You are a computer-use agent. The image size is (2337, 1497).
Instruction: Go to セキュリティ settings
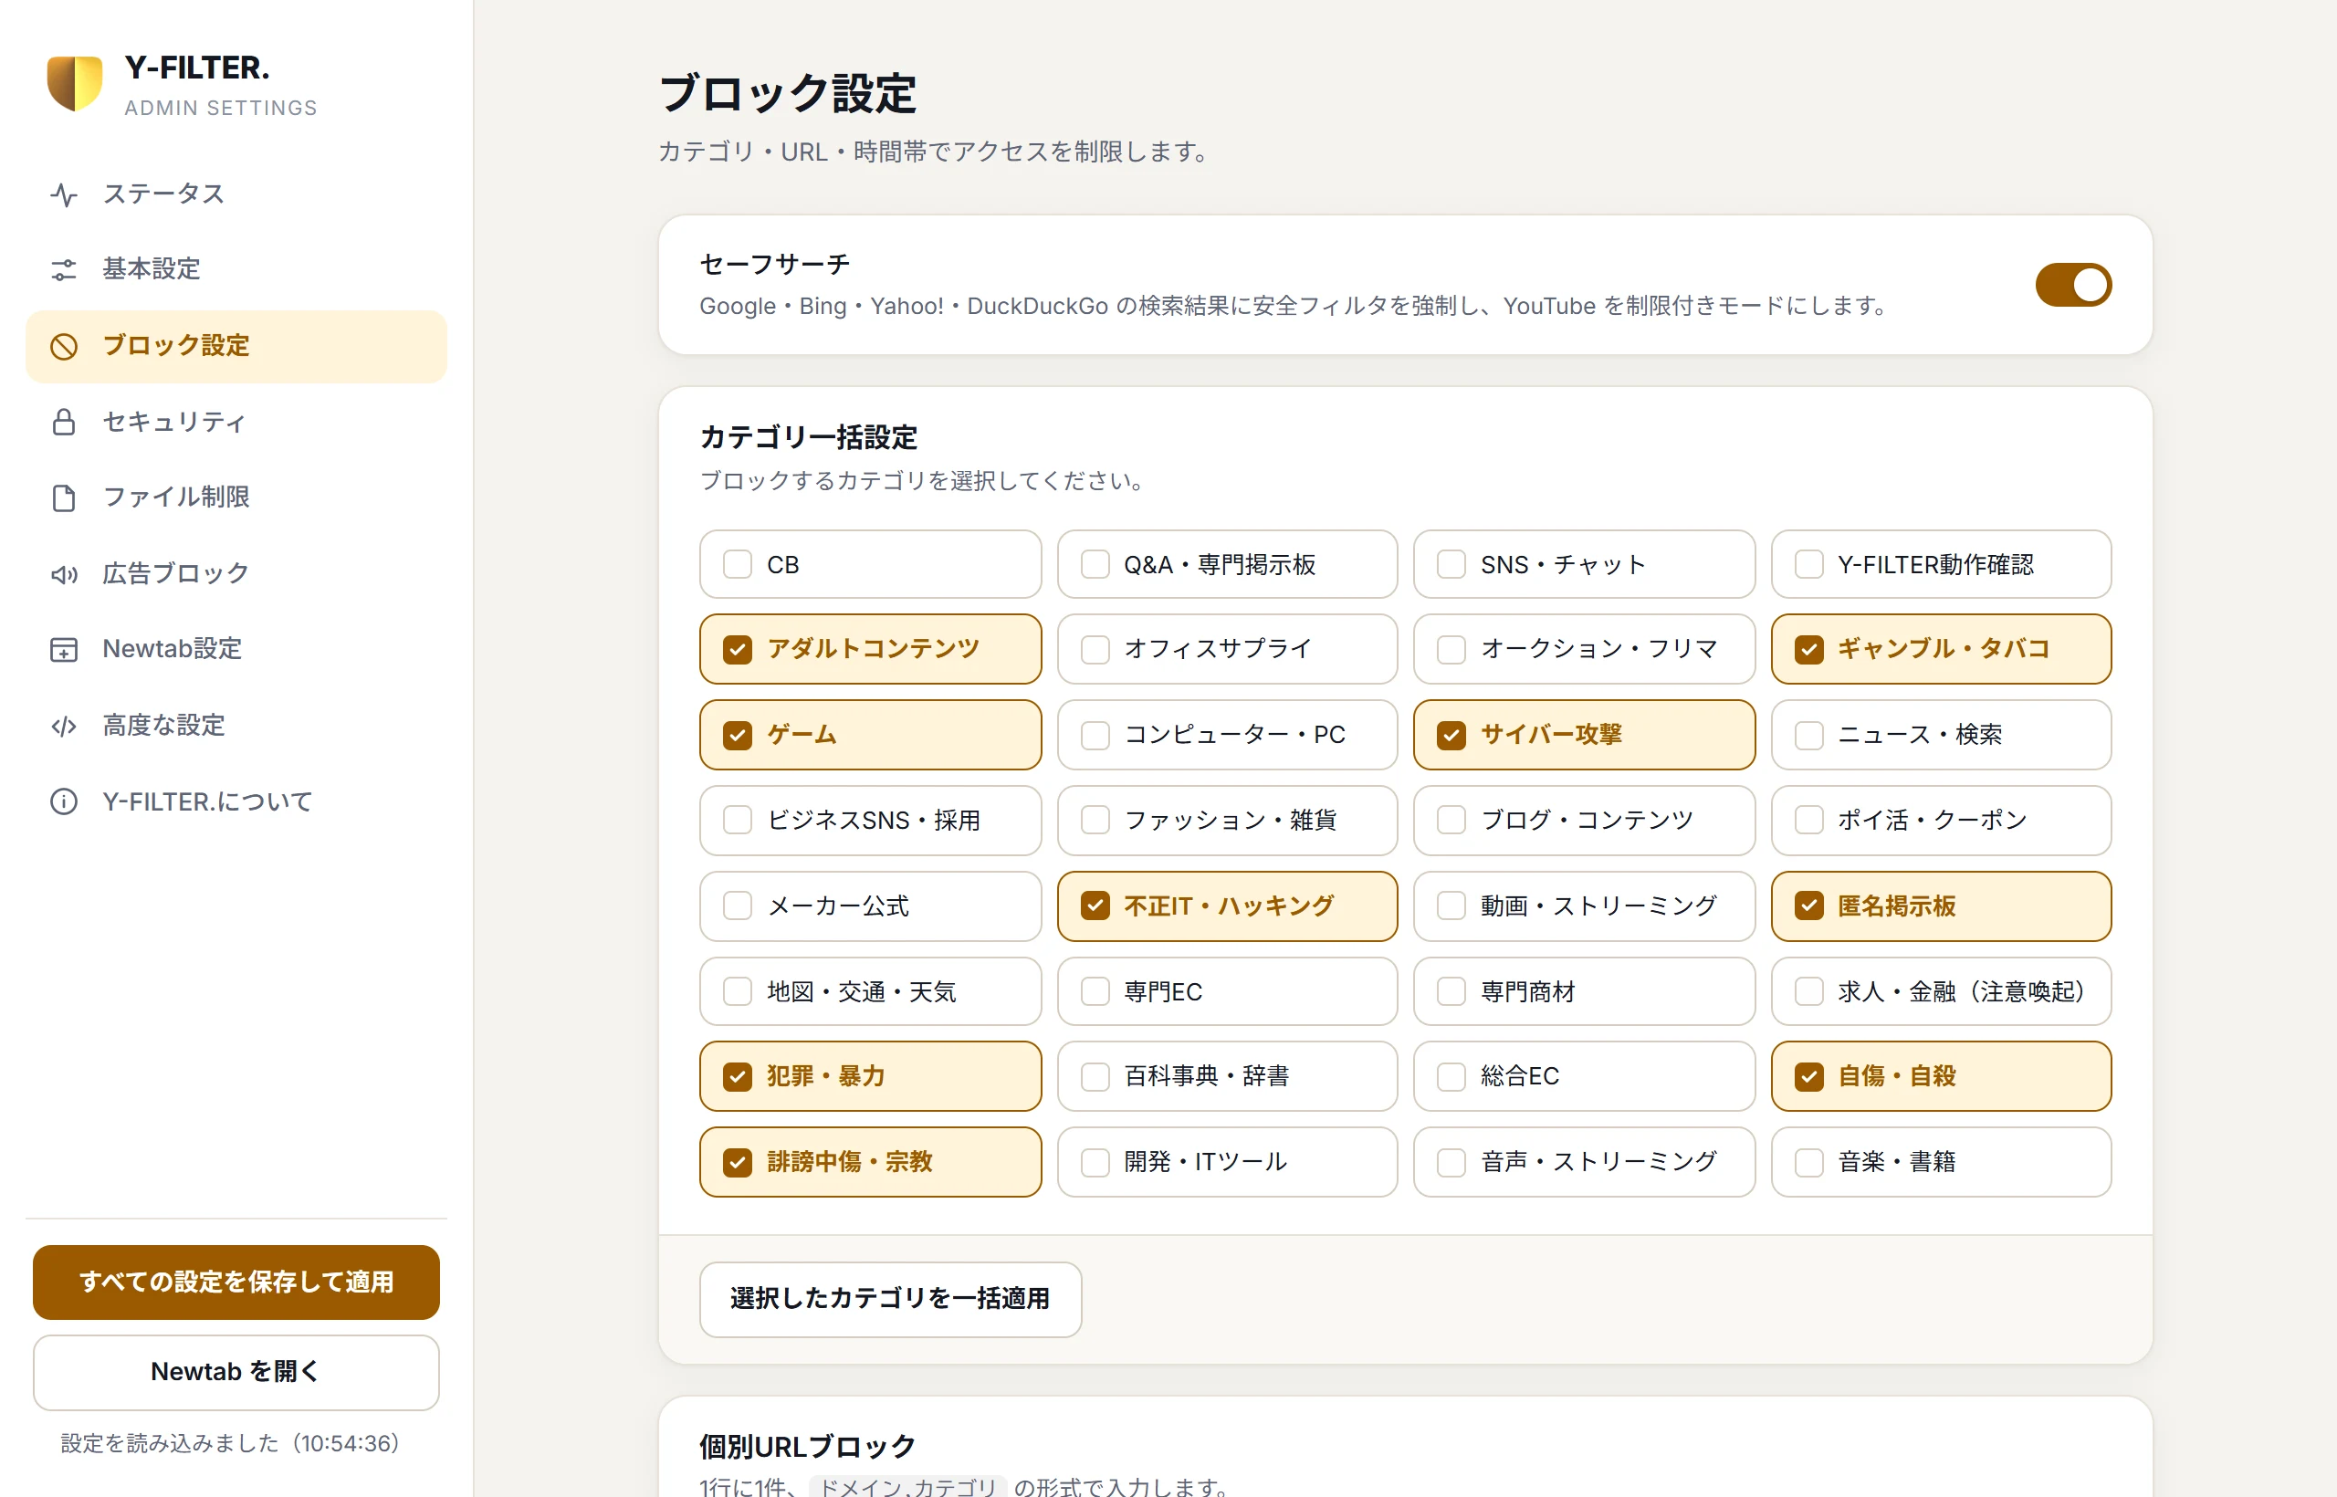236,422
